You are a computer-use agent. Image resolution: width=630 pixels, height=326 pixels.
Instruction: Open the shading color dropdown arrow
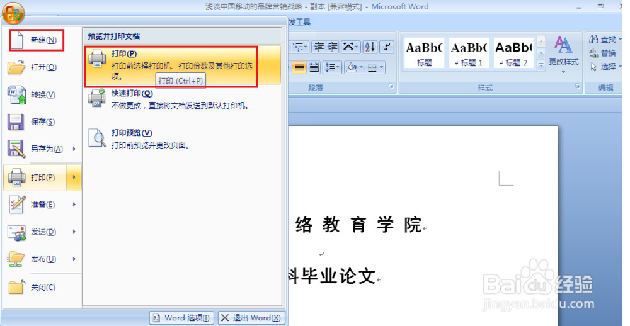click(x=361, y=67)
